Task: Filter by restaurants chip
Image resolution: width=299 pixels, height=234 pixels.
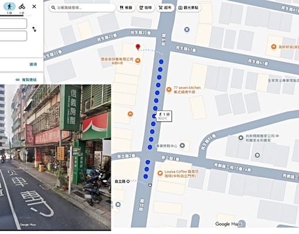Action: [126, 8]
